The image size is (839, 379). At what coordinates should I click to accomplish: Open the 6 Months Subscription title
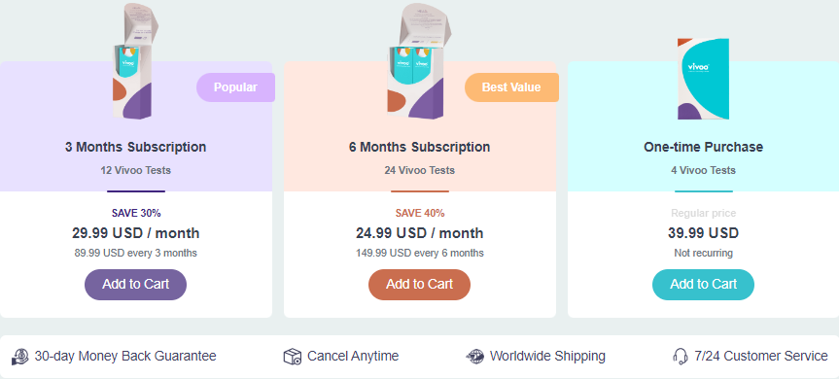pyautogui.click(x=420, y=147)
